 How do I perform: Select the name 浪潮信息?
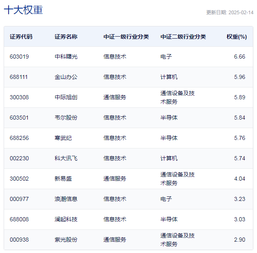click(x=66, y=199)
